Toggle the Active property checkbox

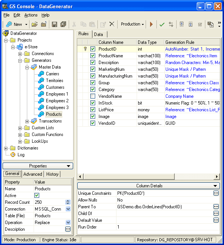[37, 196]
